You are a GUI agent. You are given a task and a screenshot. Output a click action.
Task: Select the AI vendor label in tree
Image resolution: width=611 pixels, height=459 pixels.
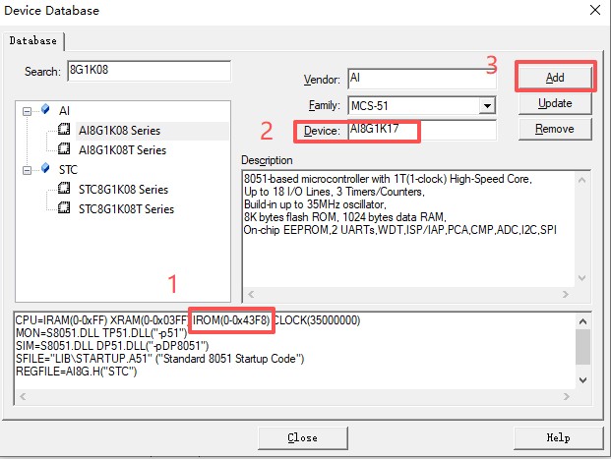[64, 111]
